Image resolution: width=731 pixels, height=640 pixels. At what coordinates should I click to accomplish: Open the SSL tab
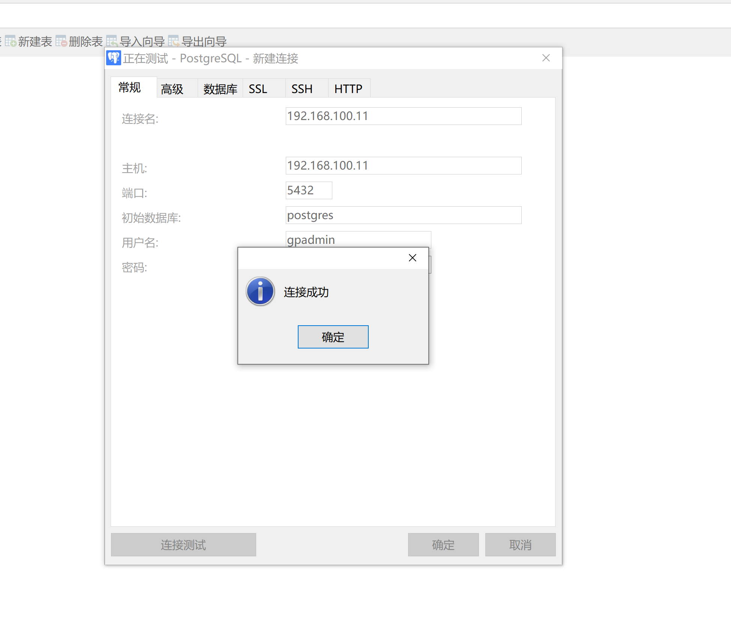[x=264, y=89]
